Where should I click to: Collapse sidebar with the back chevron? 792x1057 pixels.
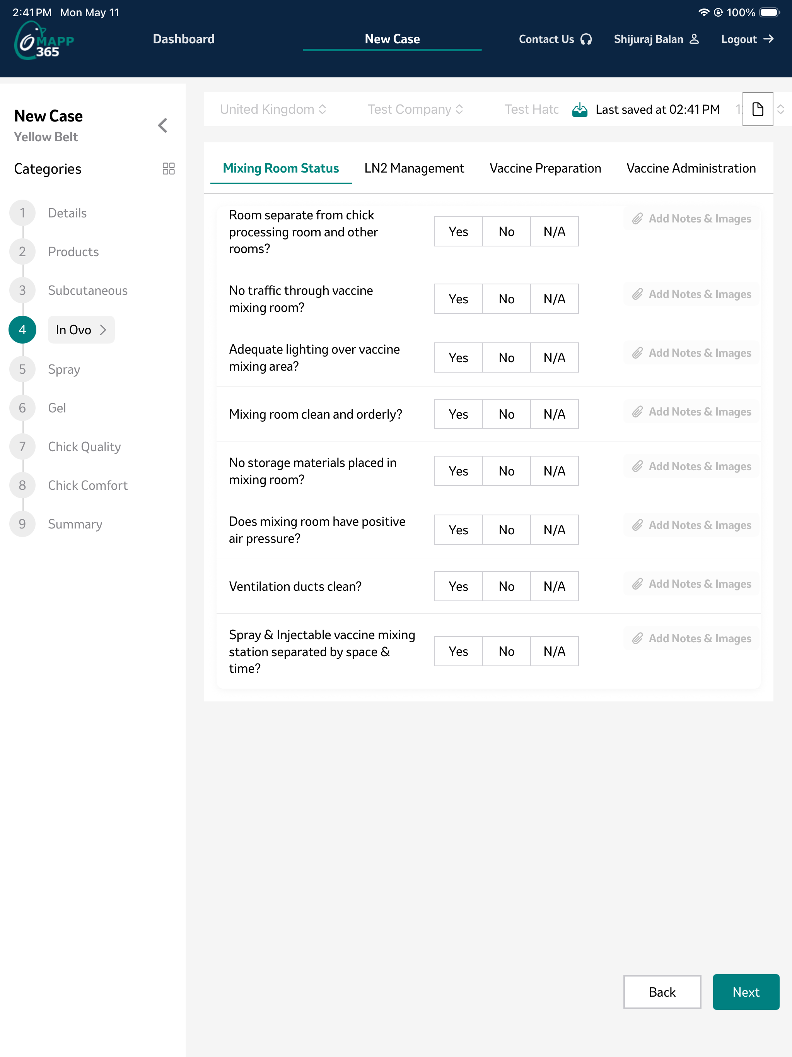coord(162,126)
